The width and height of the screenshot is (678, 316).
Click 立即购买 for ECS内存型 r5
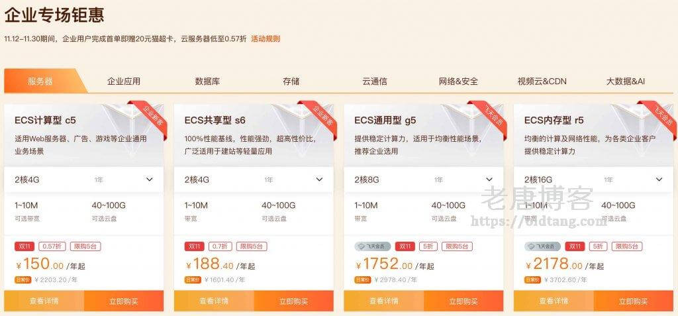click(634, 301)
